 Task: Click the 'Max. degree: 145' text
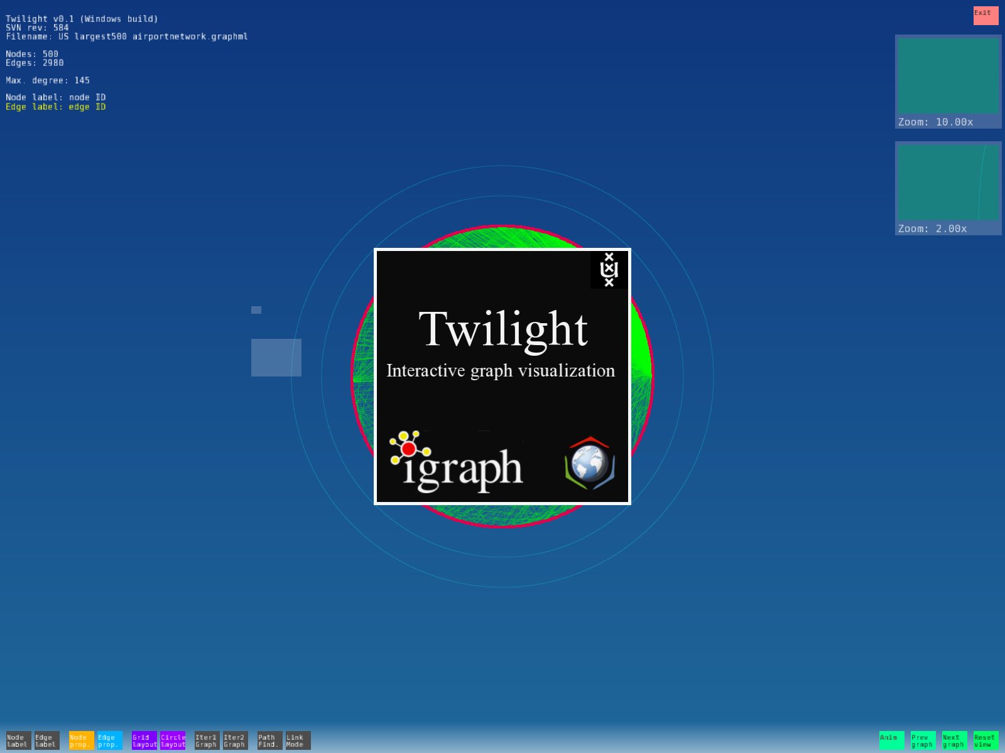48,80
